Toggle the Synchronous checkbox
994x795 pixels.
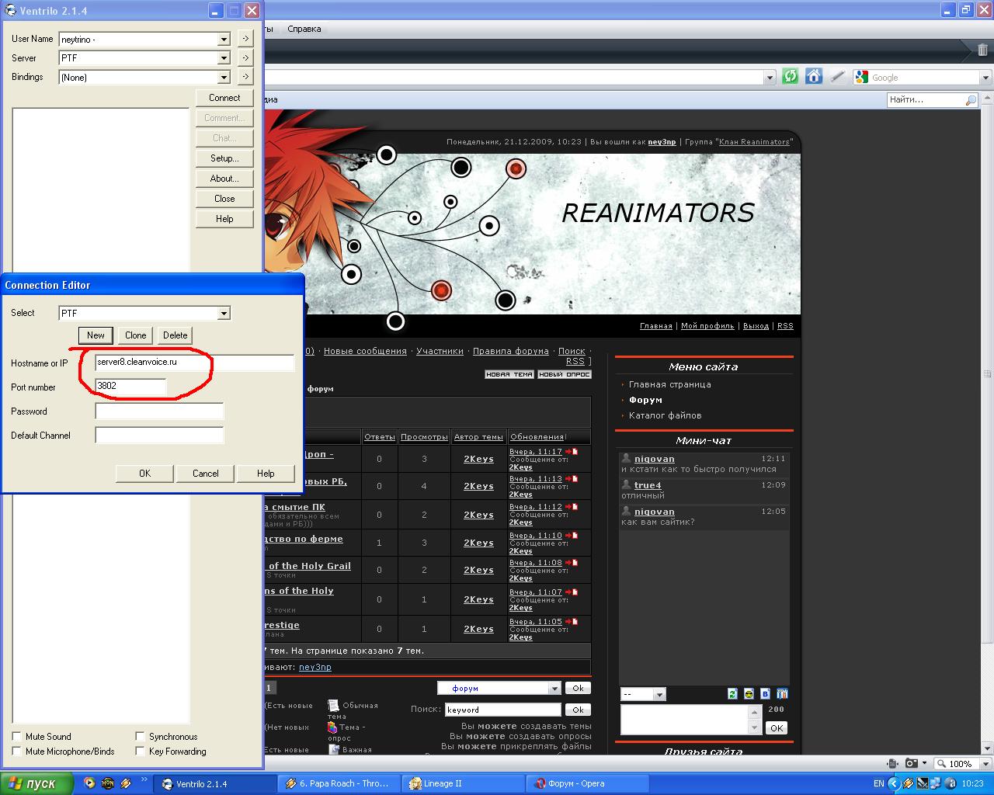click(x=140, y=736)
